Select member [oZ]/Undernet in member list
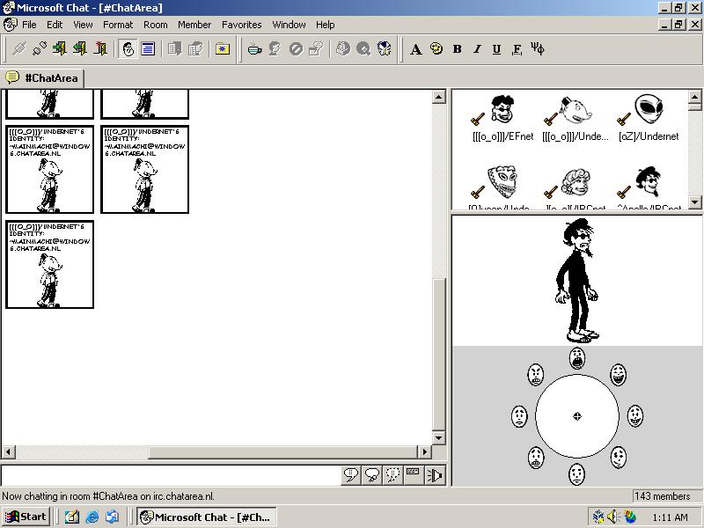This screenshot has width=704, height=528. click(x=649, y=118)
